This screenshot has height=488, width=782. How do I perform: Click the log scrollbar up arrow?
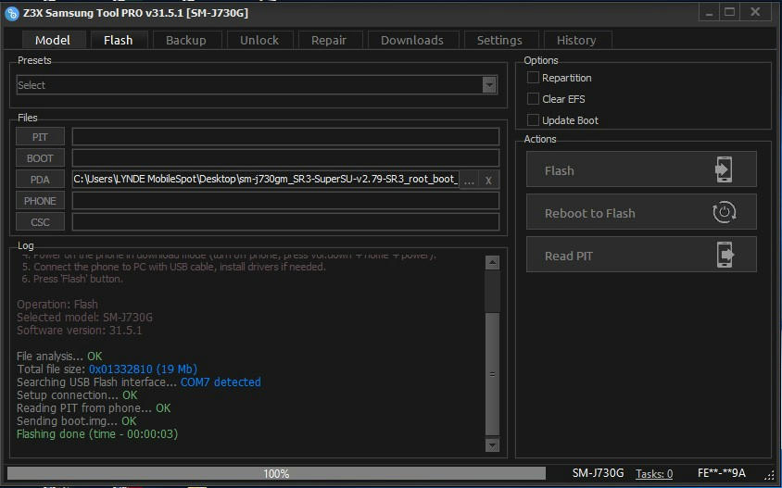tap(492, 262)
